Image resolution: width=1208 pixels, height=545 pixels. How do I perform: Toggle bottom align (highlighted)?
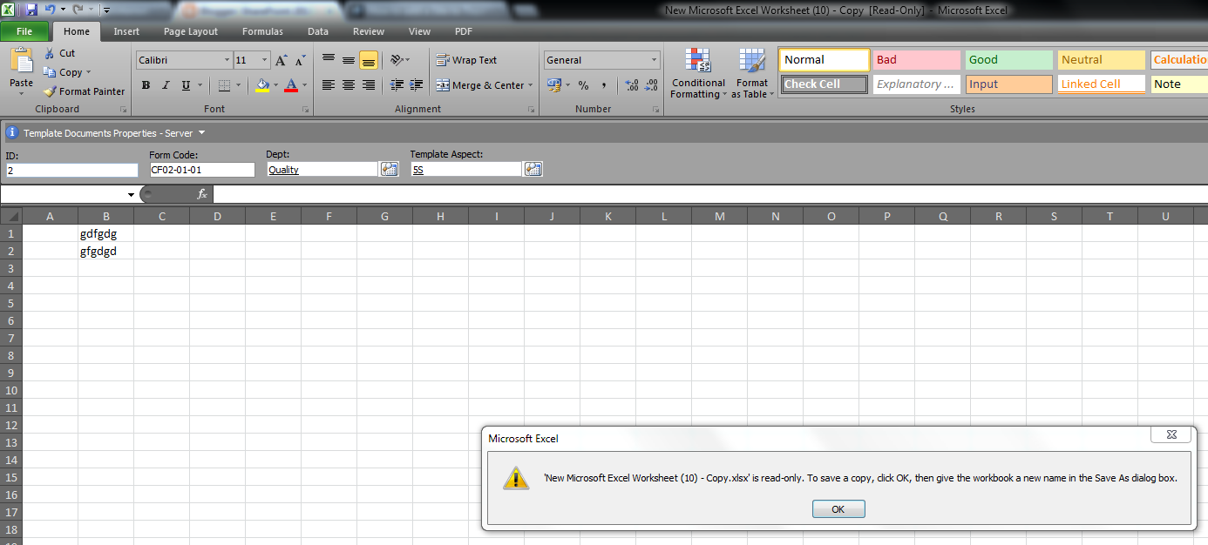point(369,59)
